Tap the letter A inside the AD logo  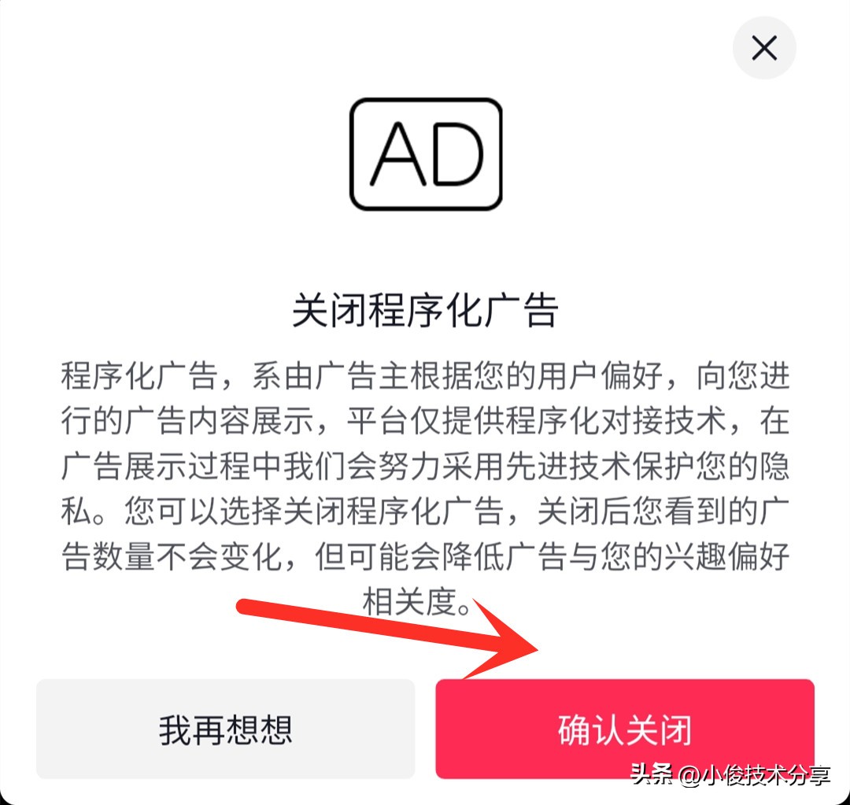coord(397,154)
